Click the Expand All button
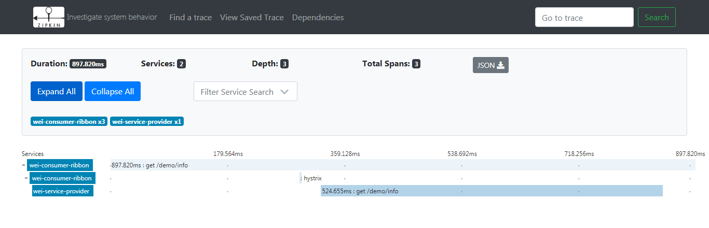Image resolution: width=709 pixels, height=228 pixels. coord(57,91)
